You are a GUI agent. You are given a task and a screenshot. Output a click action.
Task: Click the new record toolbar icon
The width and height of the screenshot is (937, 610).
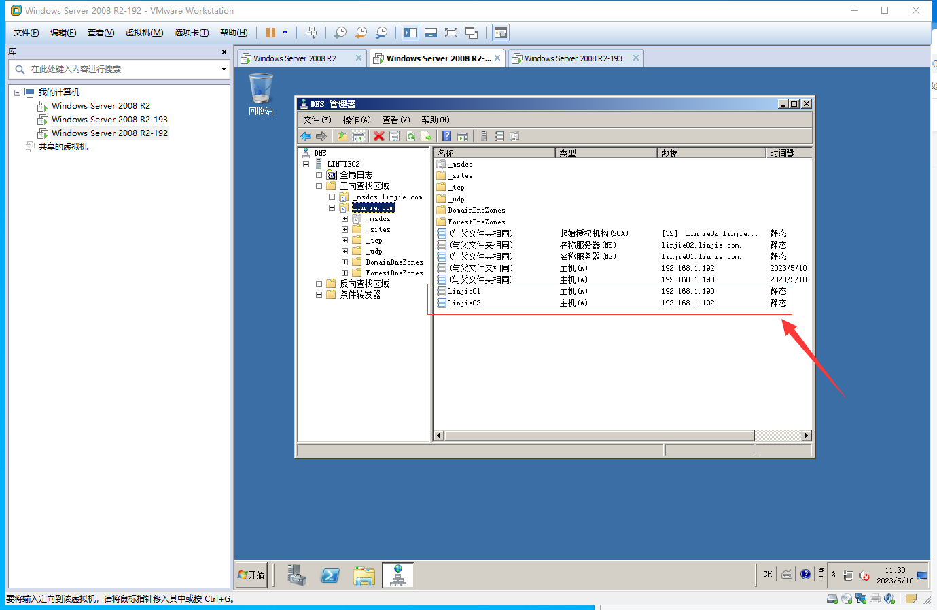(499, 137)
